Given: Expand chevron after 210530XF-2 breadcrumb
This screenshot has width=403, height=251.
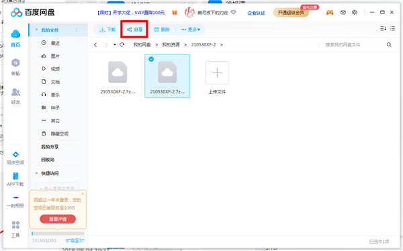Looking at the screenshot, I should (221, 45).
